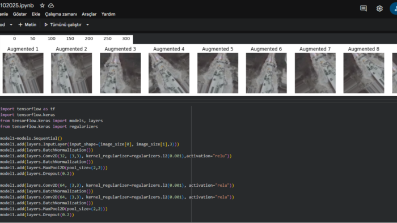Click the first Dropout(0.2) code line

(x=37, y=174)
